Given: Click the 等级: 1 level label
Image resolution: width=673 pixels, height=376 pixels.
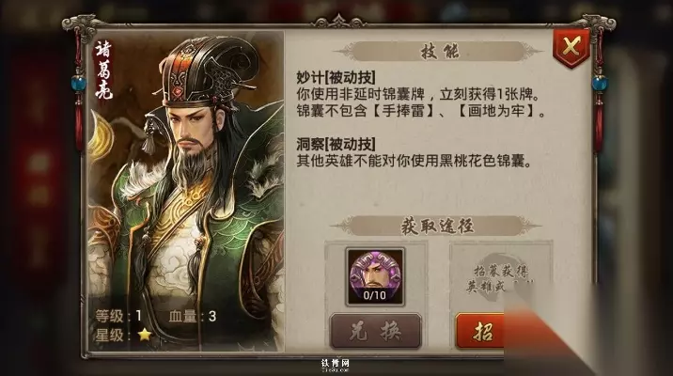Looking at the screenshot, I should tap(118, 317).
